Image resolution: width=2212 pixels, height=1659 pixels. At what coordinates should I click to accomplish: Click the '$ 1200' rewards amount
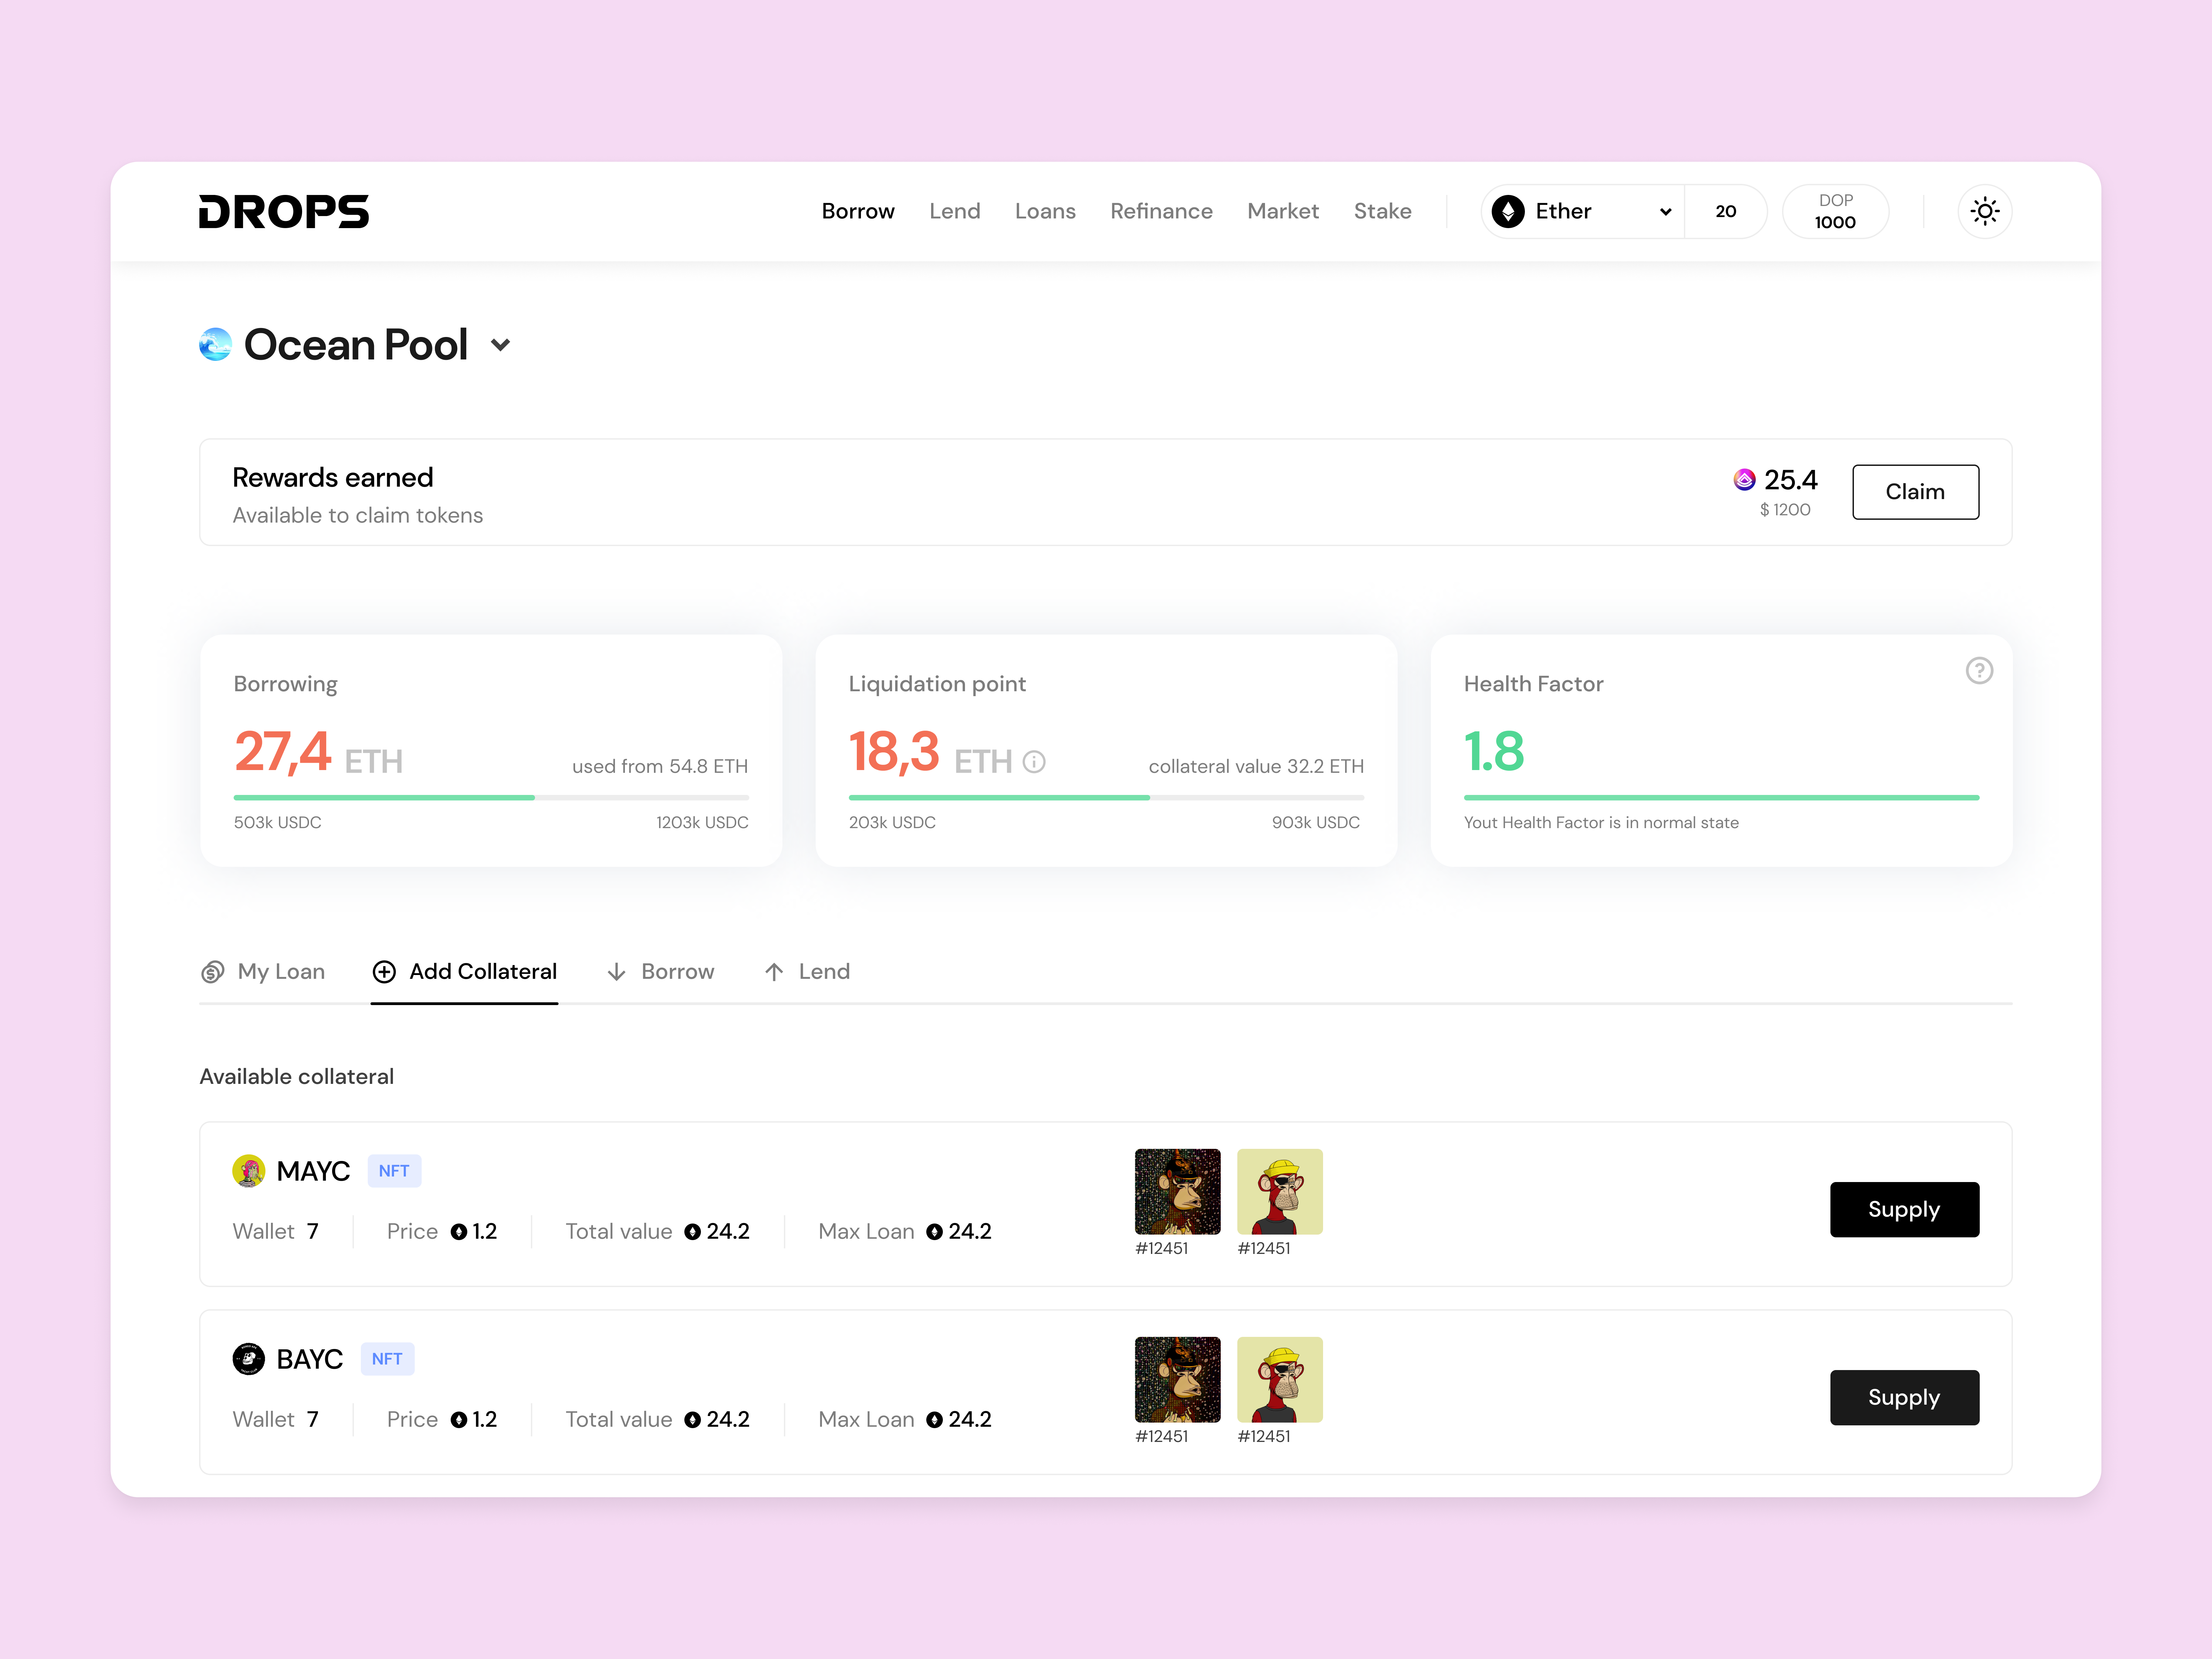point(1785,510)
